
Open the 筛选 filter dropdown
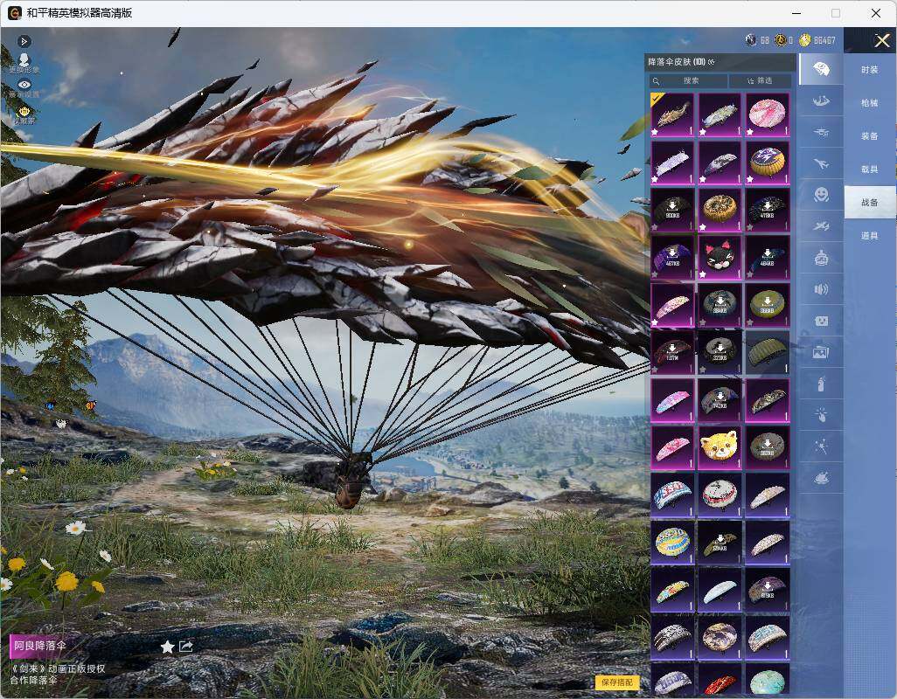point(760,80)
